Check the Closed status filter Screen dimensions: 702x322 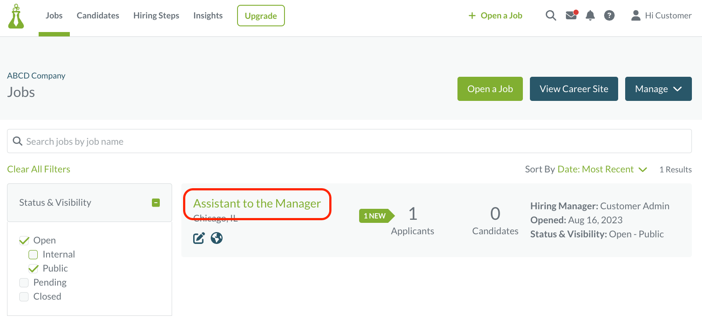[x=24, y=297]
